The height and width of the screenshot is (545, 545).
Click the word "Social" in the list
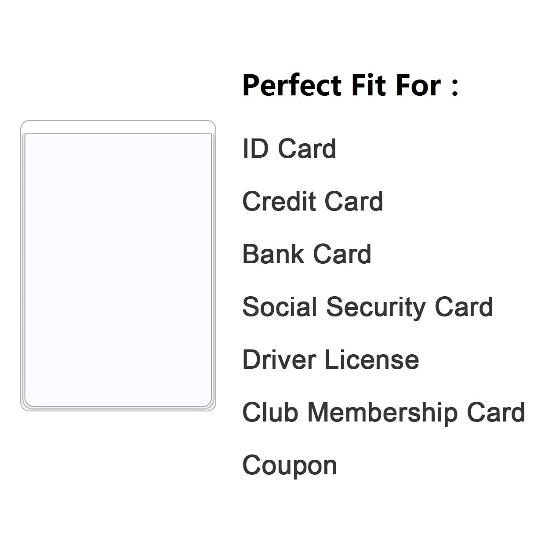279,307
